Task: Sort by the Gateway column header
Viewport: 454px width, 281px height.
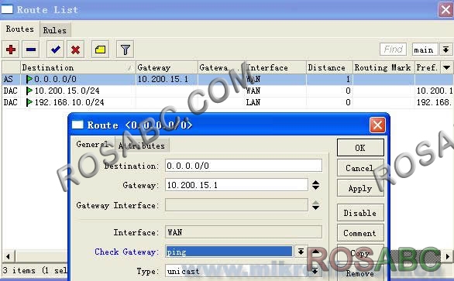Action: [x=167, y=67]
